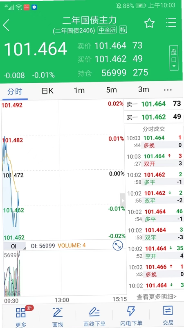
Task: Open 更多 grid icon in bottom bar
Action: (x=21, y=312)
